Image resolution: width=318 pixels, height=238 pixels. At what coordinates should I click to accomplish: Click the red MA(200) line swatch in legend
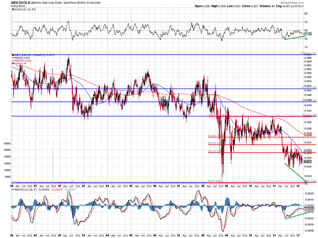coord(13,61)
